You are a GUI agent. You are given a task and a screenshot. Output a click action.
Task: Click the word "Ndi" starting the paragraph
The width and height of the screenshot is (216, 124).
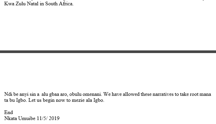(8, 94)
